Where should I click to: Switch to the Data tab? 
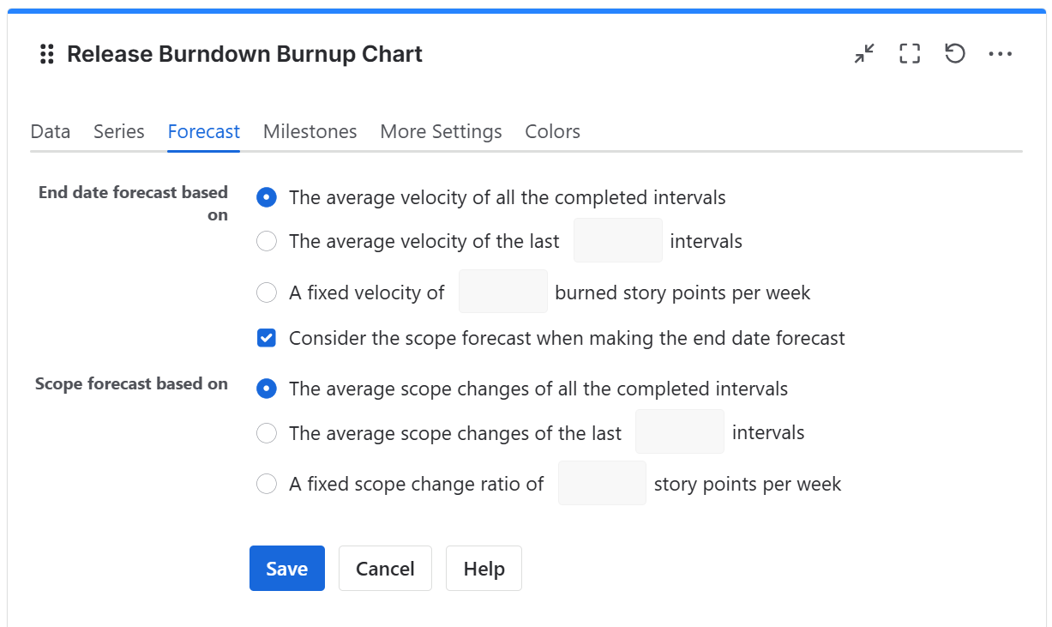[x=50, y=131]
